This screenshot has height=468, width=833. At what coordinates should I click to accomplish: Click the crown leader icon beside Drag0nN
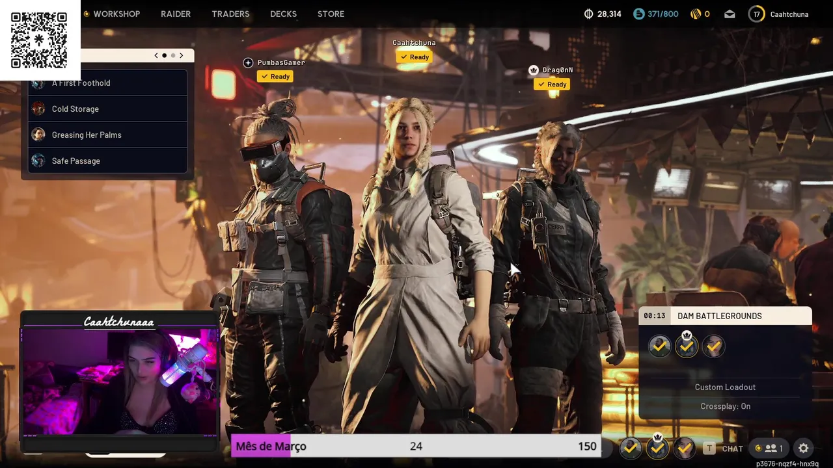coord(534,70)
